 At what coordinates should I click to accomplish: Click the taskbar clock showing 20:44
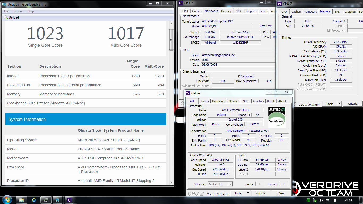(x=348, y=200)
